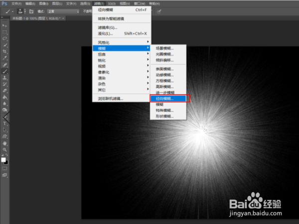299x224 pixels.
Task: Open the 窗口(W) menu
Action: coord(140,3)
